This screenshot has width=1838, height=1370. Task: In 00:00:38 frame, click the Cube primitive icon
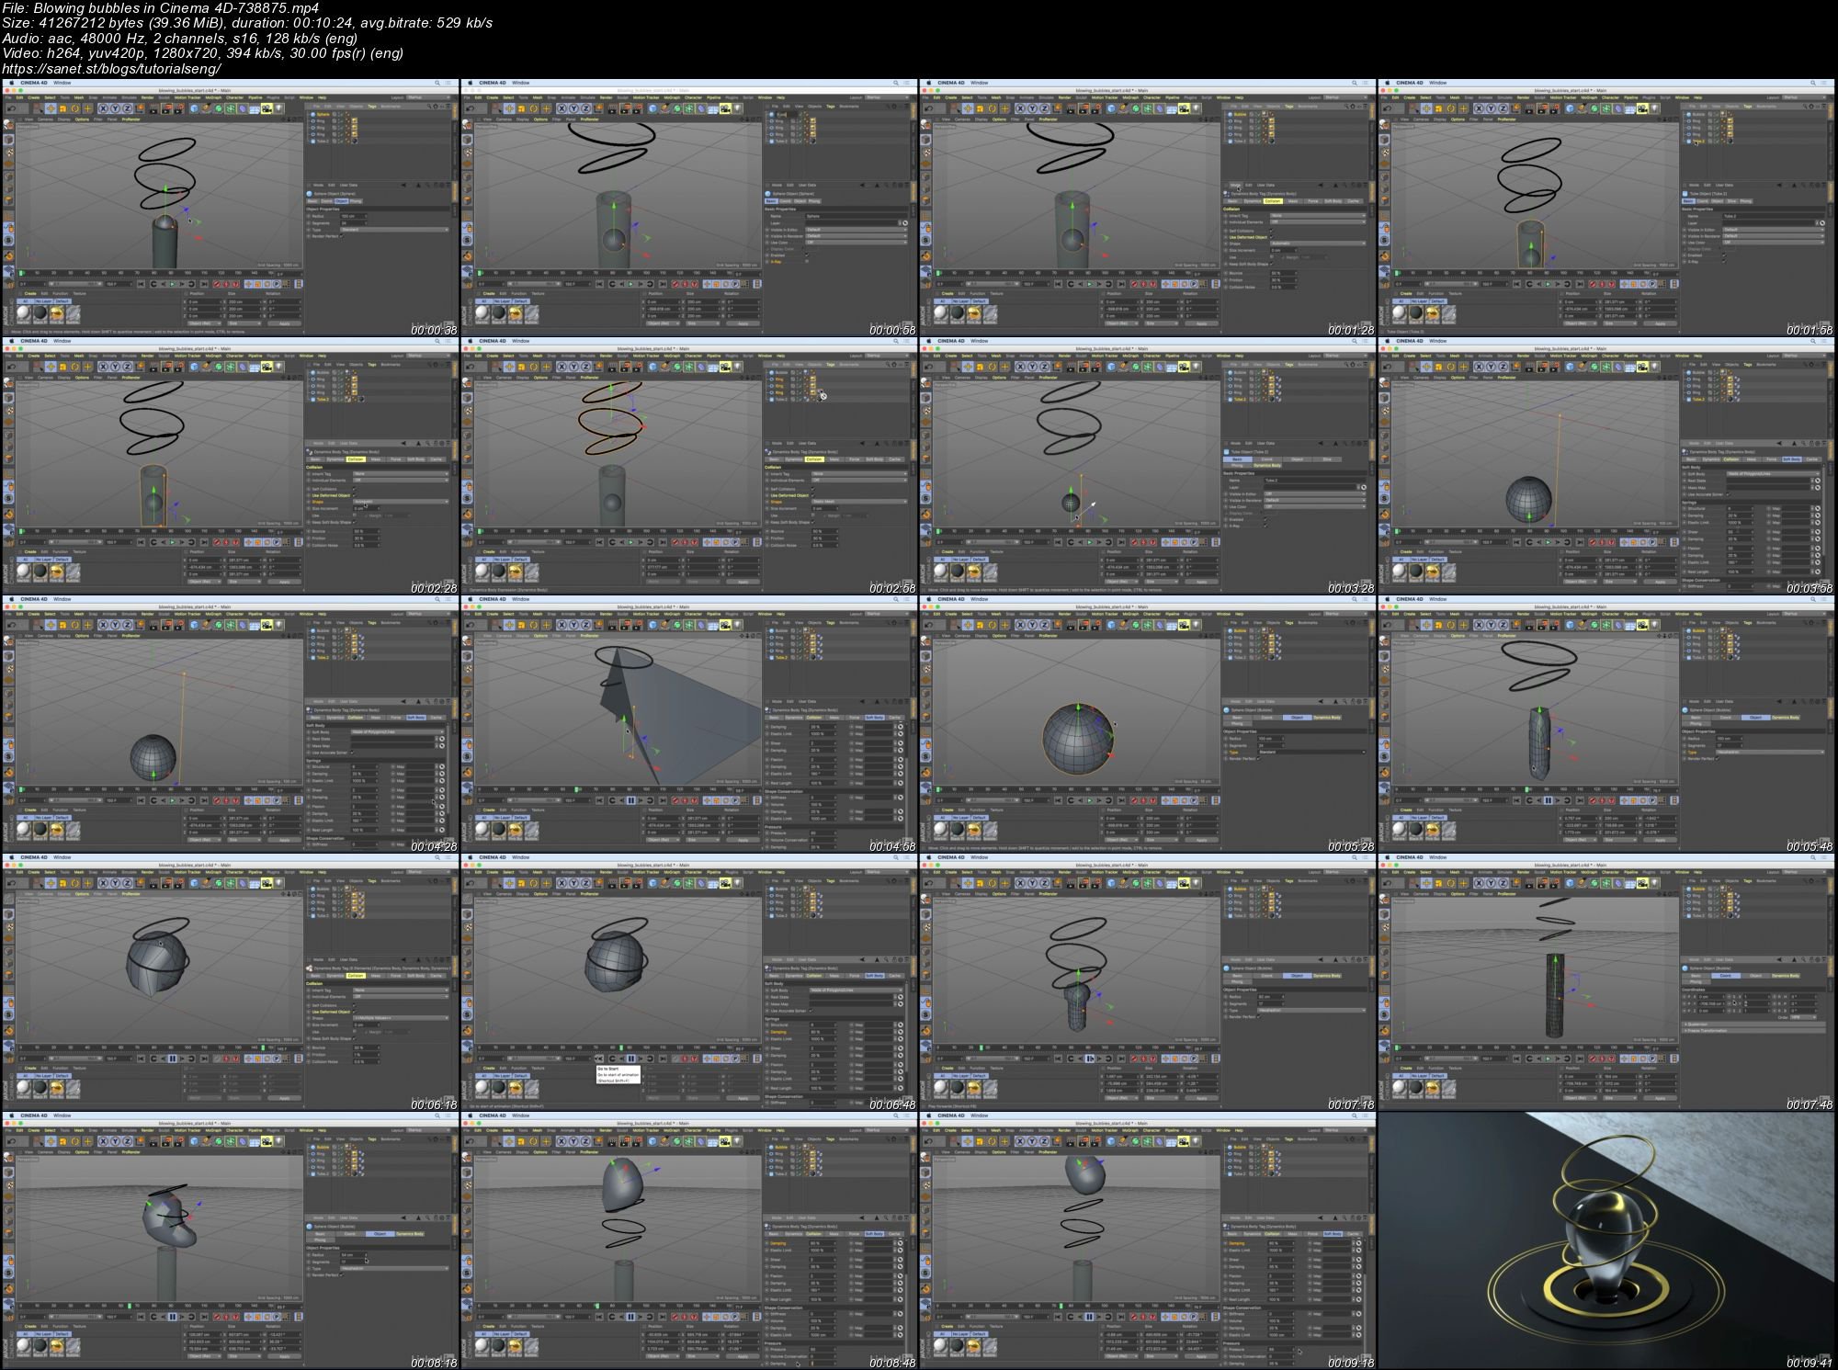coord(194,108)
